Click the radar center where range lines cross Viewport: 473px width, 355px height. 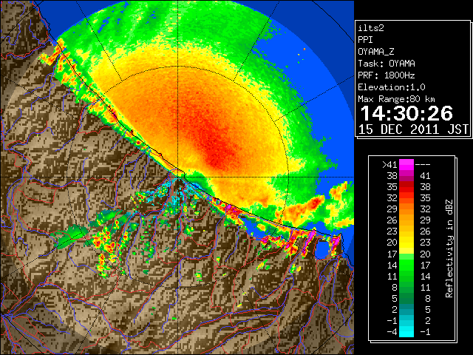point(178,177)
